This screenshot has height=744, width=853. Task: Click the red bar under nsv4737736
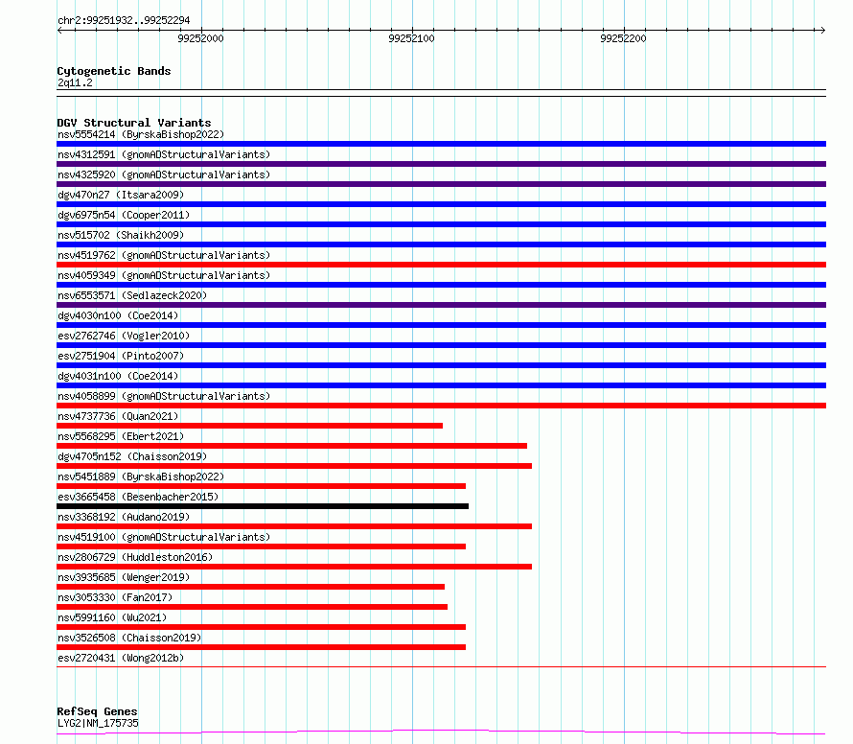(250, 426)
